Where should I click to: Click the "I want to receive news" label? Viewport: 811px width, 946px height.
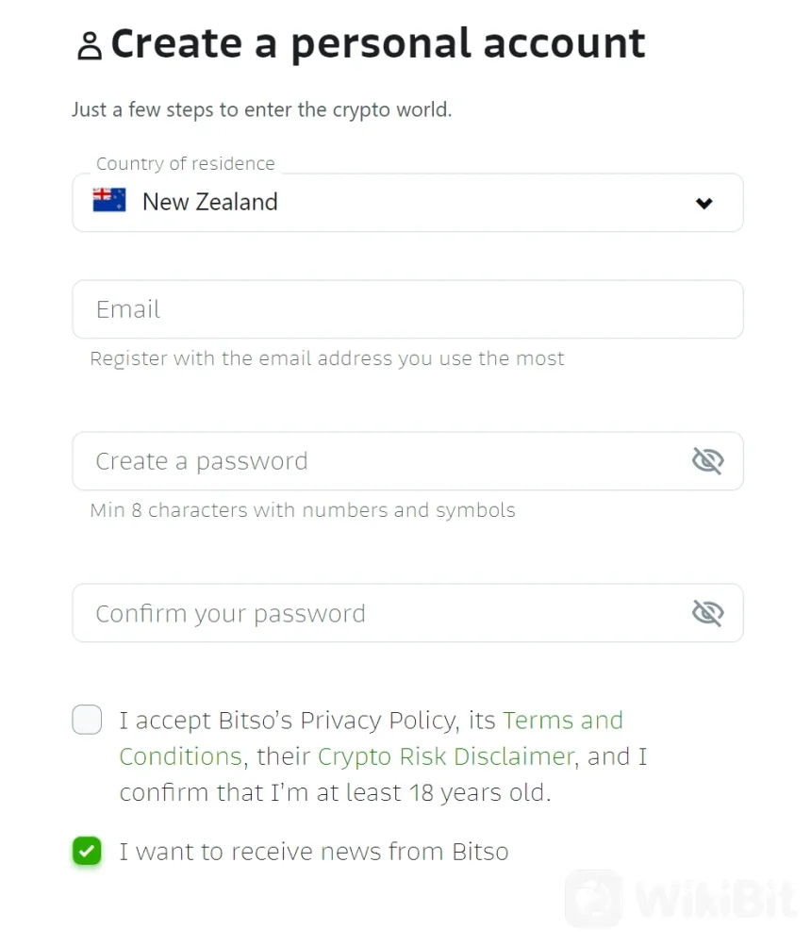(314, 852)
